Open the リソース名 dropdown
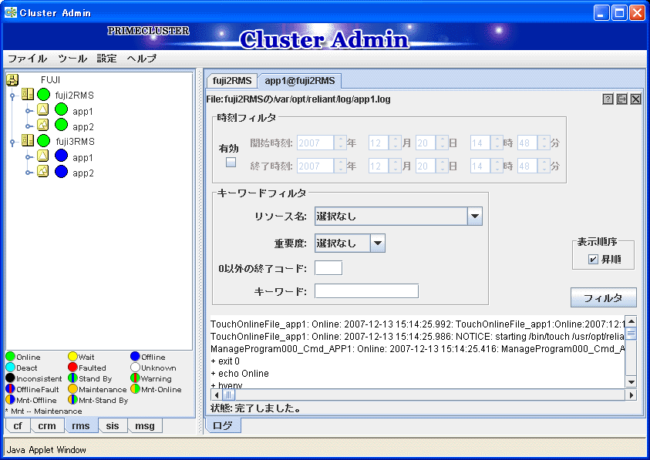Viewport: 650px width, 460px height. tap(475, 217)
